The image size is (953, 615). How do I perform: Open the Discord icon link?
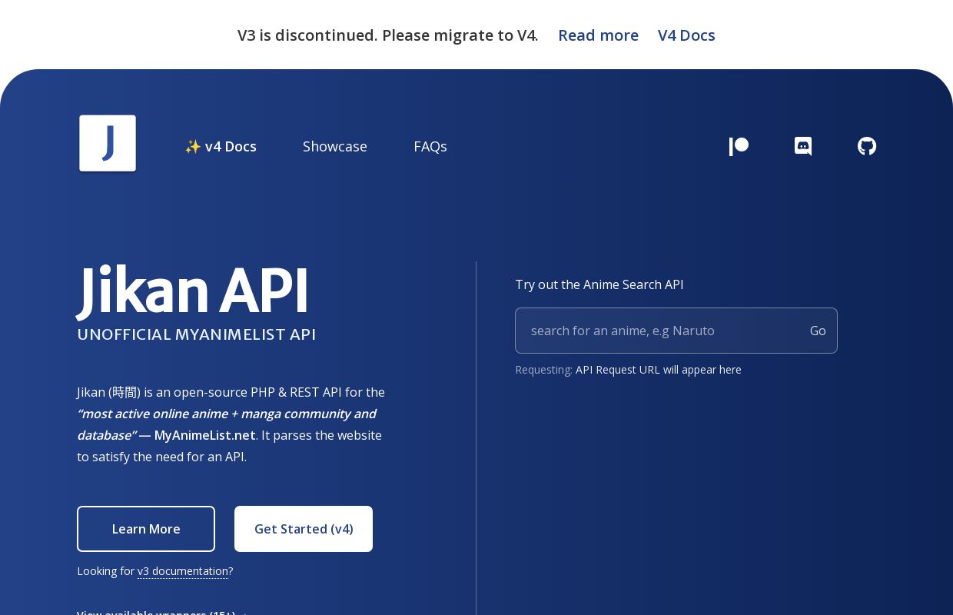(x=803, y=146)
